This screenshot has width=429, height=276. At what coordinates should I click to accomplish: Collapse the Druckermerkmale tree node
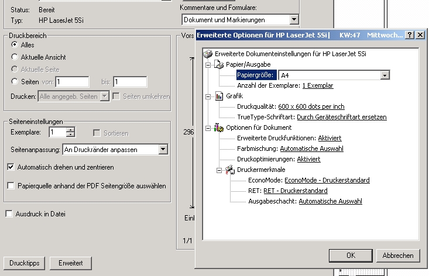pyautogui.click(x=219, y=171)
